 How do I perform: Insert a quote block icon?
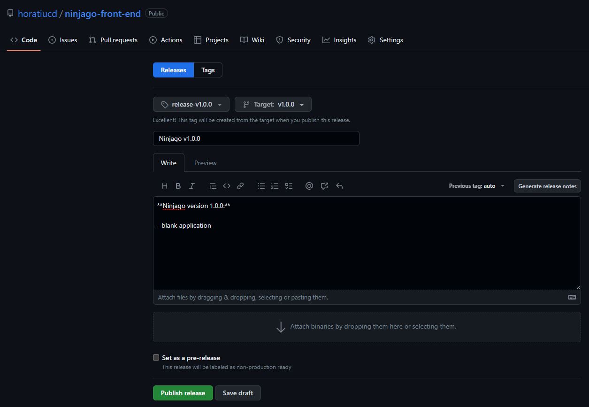click(x=213, y=186)
